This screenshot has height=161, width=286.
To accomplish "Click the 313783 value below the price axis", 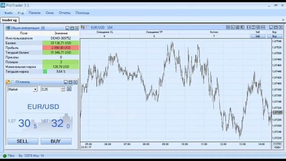I will tap(277, 144).
